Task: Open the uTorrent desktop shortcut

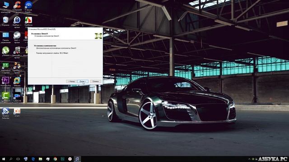Action: [5, 52]
